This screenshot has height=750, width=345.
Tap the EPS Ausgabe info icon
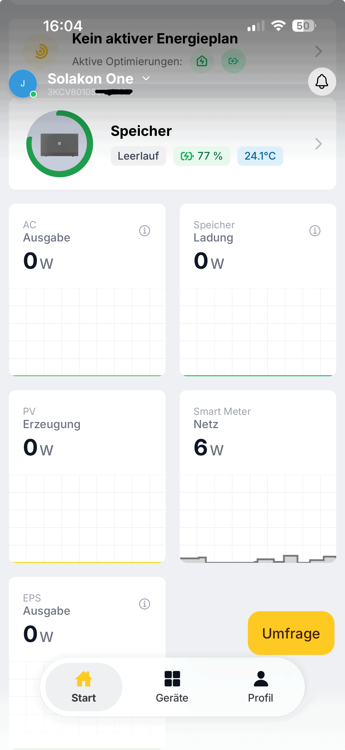coord(145,604)
